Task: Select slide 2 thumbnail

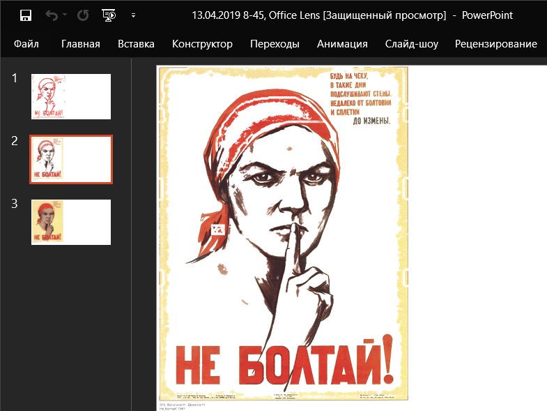Action: pyautogui.click(x=71, y=159)
